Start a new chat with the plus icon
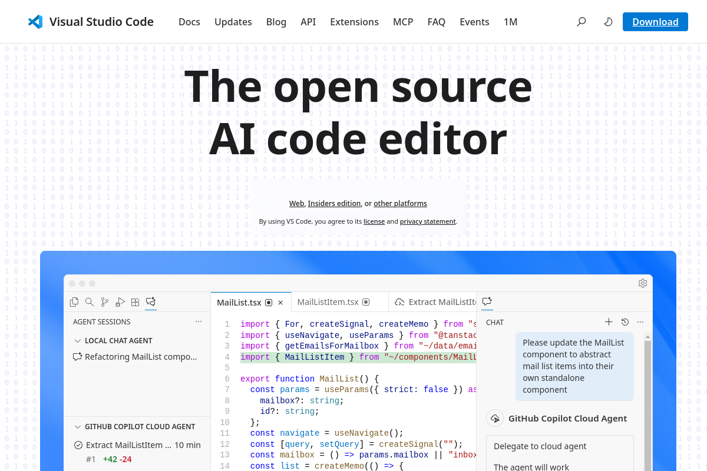Viewport: 707px width, 471px height. pos(609,322)
